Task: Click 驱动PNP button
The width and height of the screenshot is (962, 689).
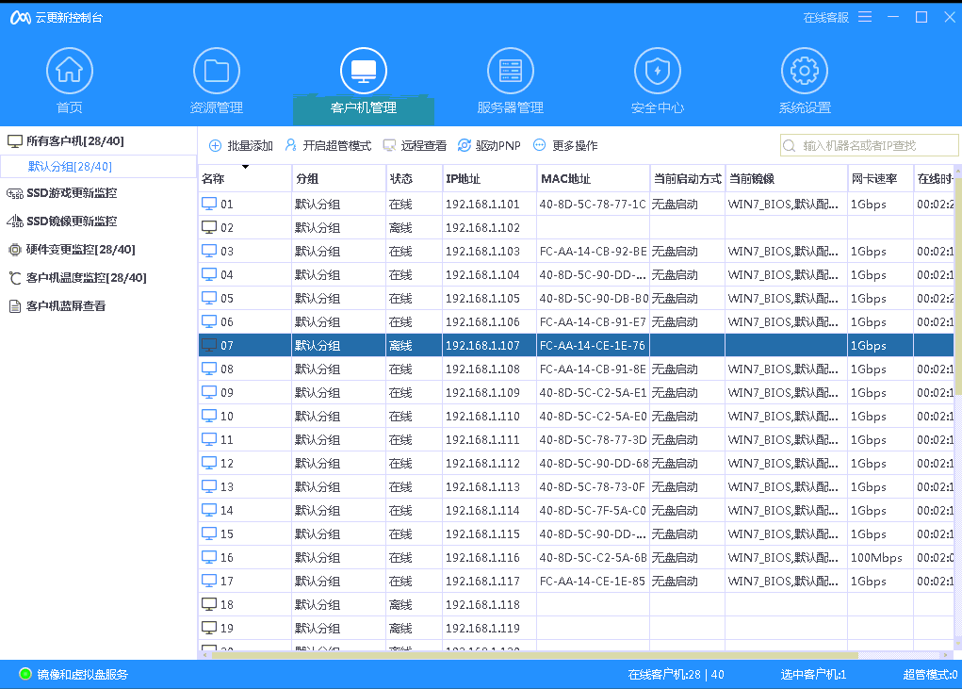Action: tap(489, 145)
